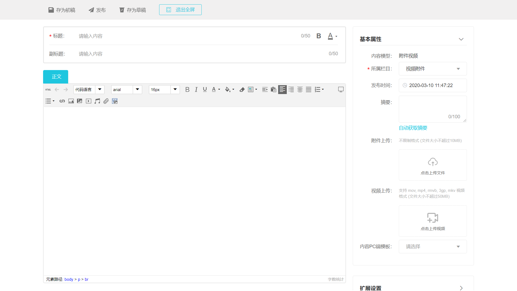Toggle HTML source view in editor
Image resolution: width=517 pixels, height=291 pixels.
pos(48,89)
